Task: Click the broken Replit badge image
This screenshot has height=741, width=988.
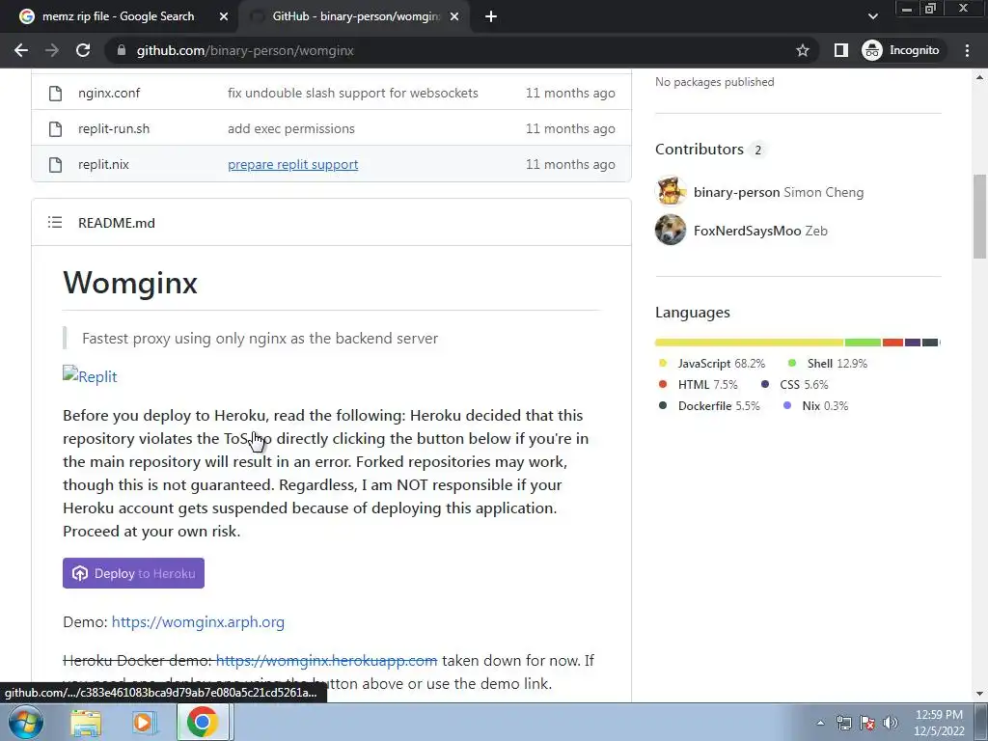Action: (90, 376)
